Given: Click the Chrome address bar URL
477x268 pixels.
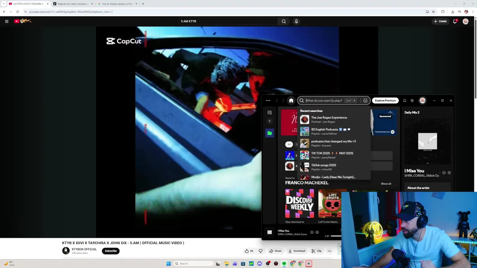Looking at the screenshot, I should pyautogui.click(x=71, y=12).
